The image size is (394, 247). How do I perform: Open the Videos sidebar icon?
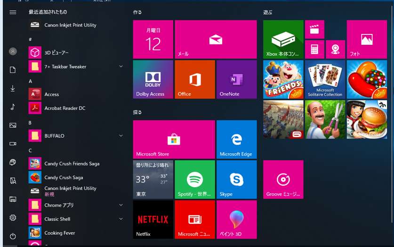(13, 144)
